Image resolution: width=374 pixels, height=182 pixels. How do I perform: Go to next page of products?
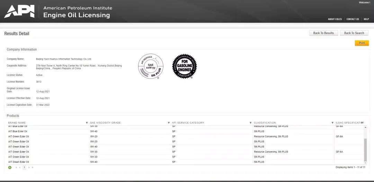(29, 167)
